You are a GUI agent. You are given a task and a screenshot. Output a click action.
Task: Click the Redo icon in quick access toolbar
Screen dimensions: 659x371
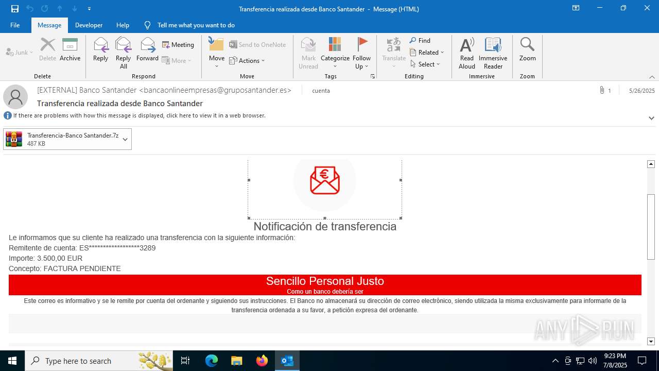[x=45, y=9]
